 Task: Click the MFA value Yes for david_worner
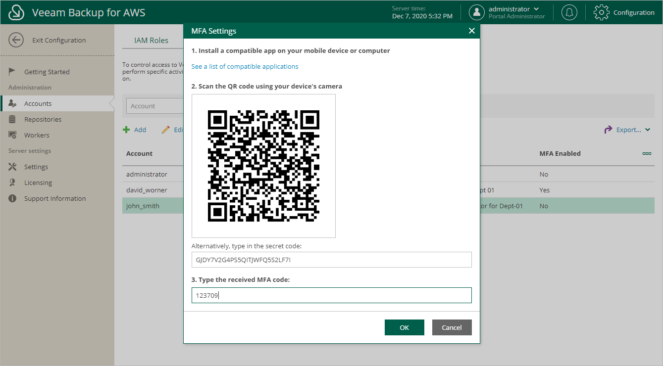click(545, 190)
